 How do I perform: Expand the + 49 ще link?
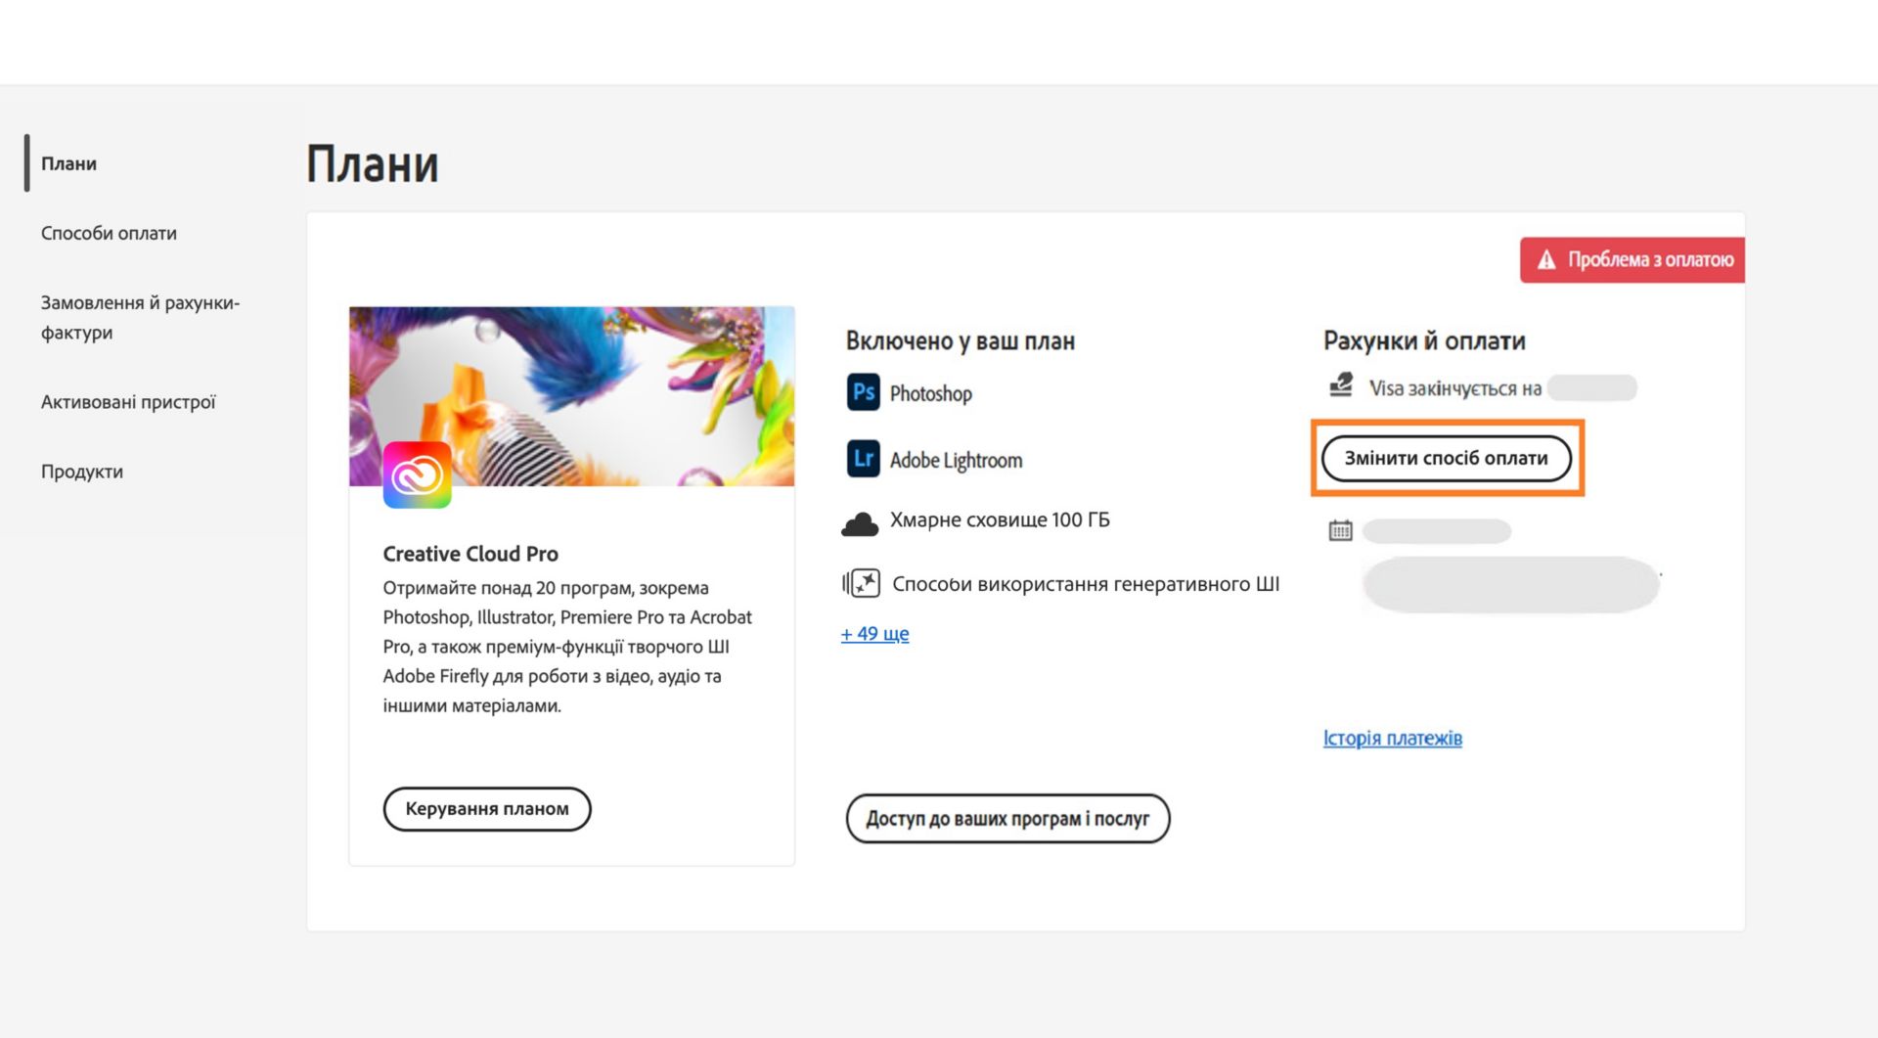(874, 634)
